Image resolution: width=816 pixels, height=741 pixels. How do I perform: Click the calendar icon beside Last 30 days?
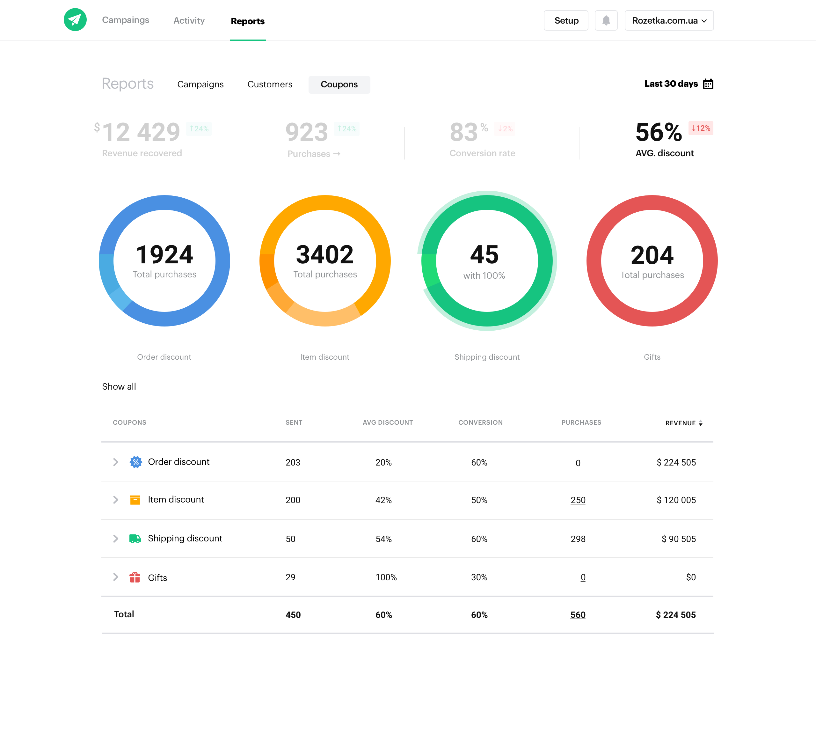coord(708,84)
